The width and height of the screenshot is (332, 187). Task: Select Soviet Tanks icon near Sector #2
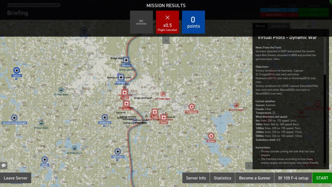pos(163,118)
